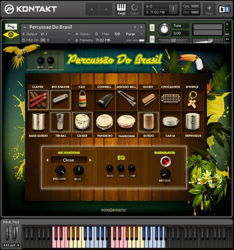Click the IR Level knob
The height and width of the screenshot is (250, 234).
(41, 60)
